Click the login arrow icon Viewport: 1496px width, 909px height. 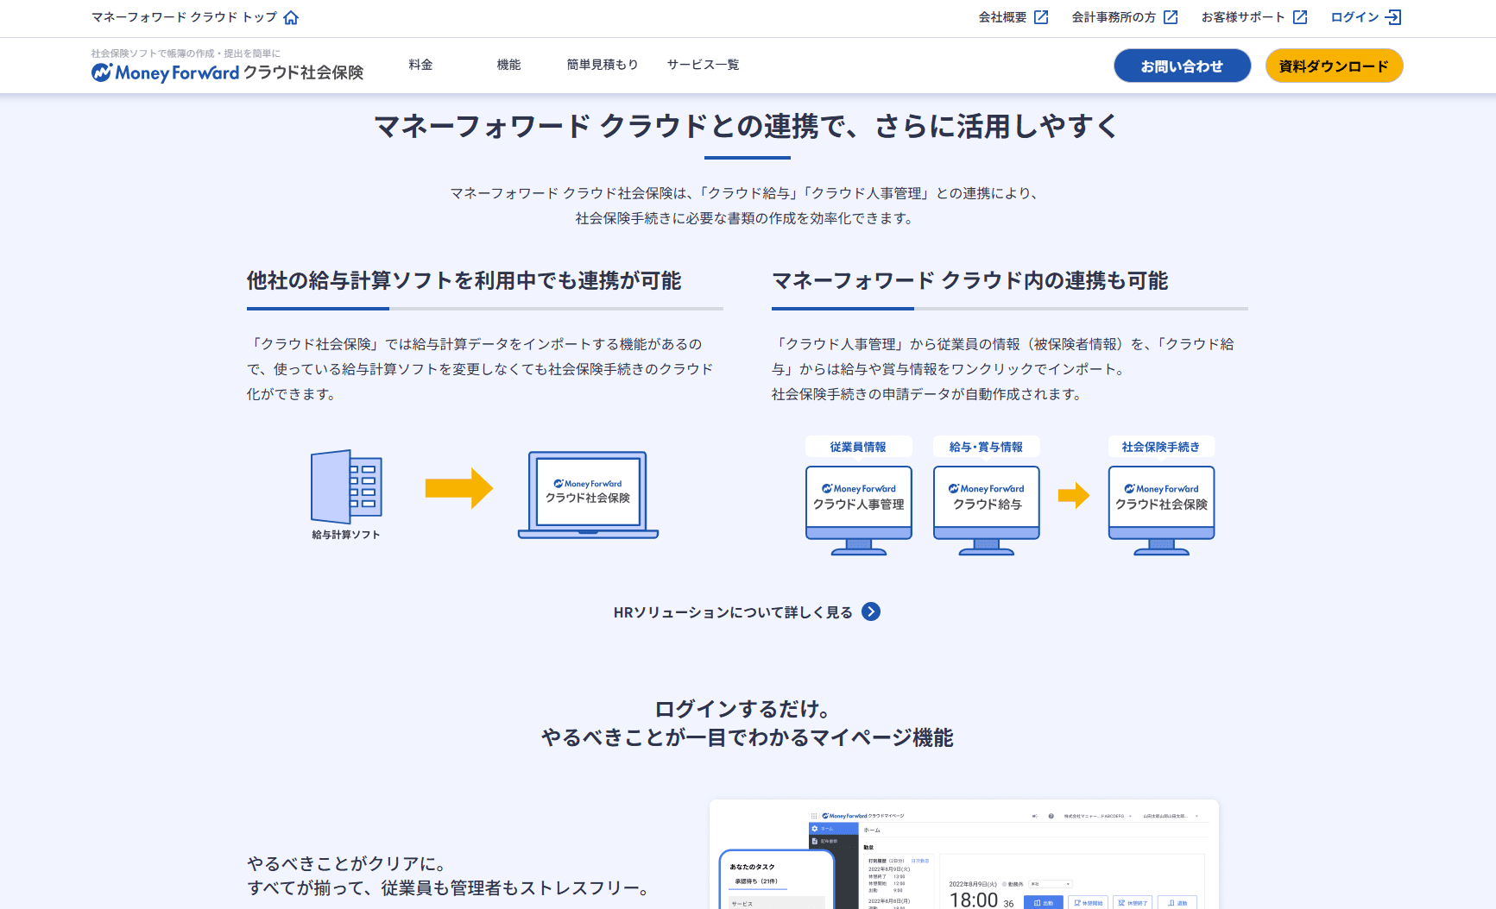[1393, 17]
